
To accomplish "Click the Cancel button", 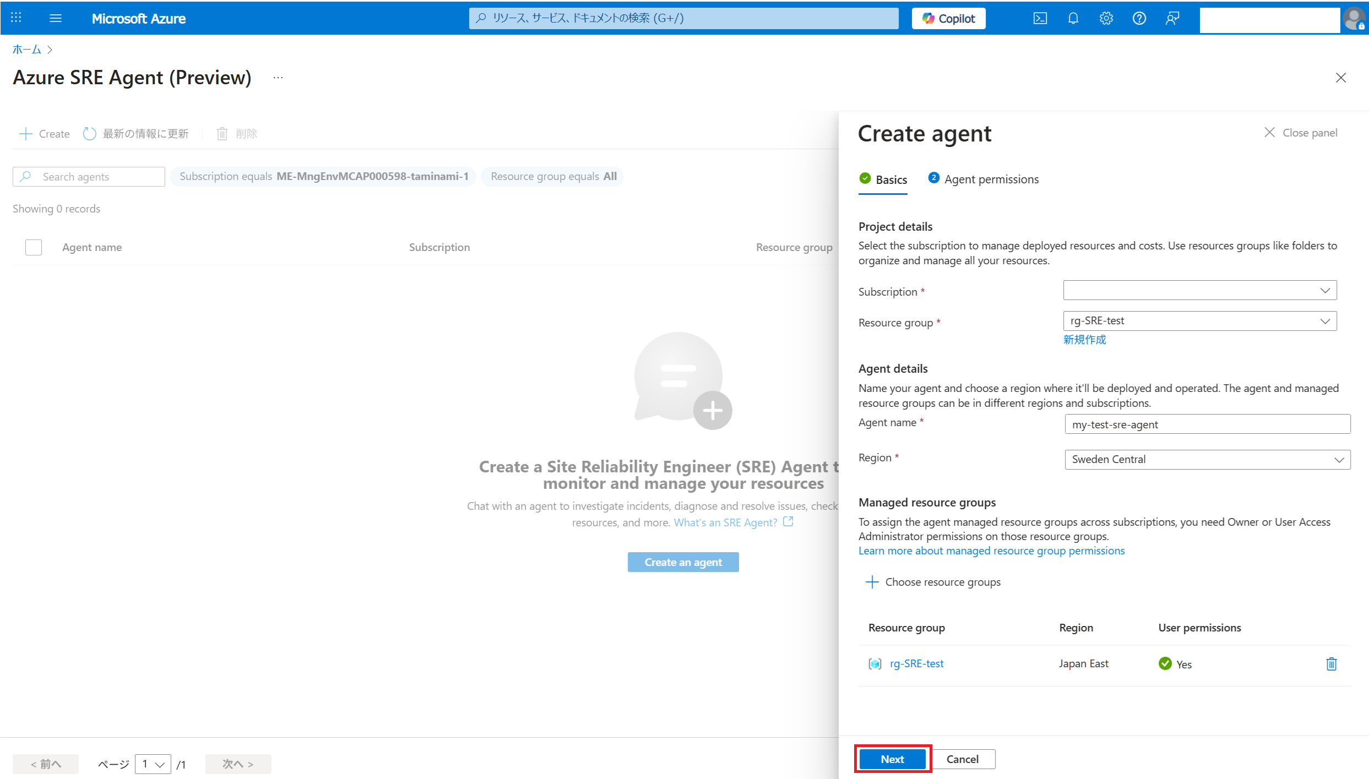I will point(962,759).
